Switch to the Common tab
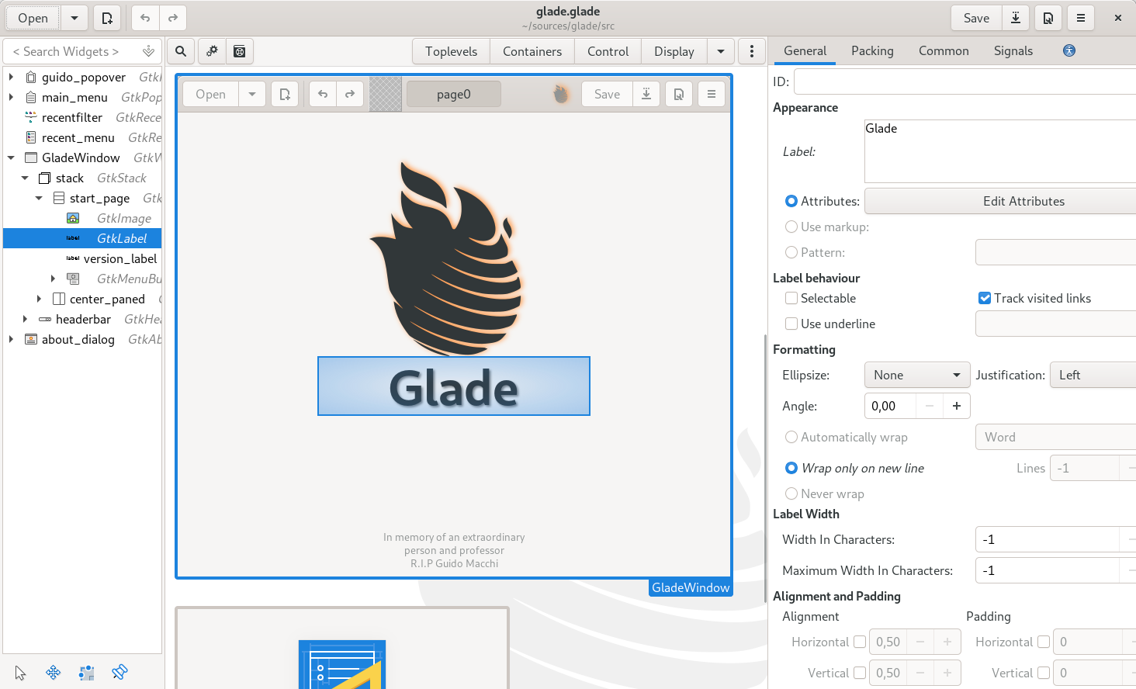This screenshot has width=1136, height=689. tap(944, 50)
